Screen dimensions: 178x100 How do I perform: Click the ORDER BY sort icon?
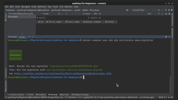point(89,18)
